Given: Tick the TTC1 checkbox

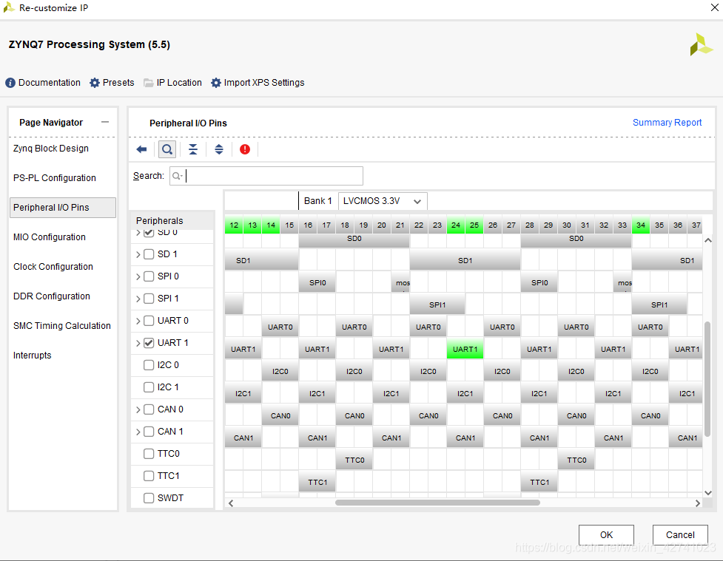Looking at the screenshot, I should pos(149,476).
